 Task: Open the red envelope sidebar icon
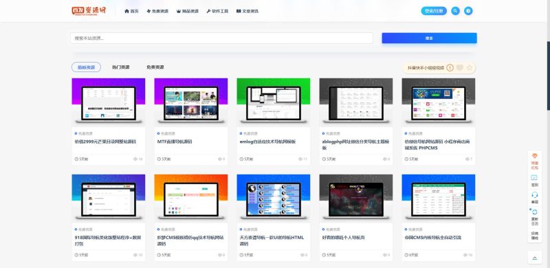tap(535, 156)
